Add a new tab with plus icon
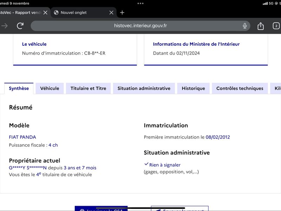The width and height of the screenshot is (281, 211). click(x=122, y=13)
